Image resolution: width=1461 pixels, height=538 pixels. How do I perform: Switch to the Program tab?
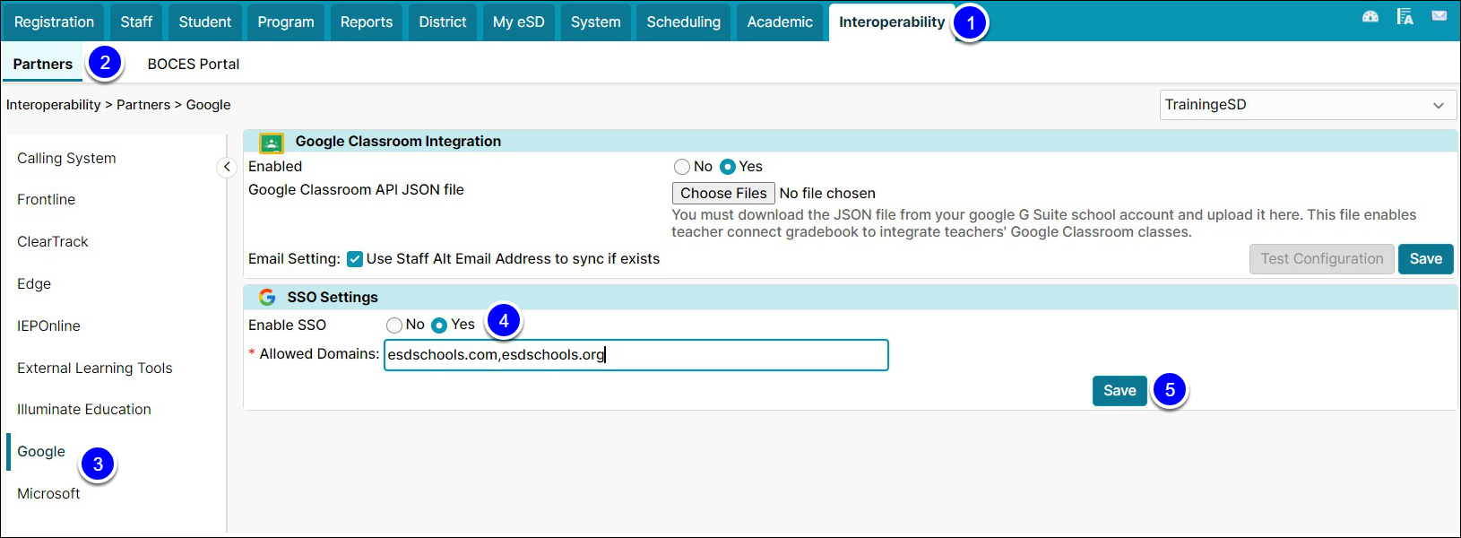pos(286,22)
